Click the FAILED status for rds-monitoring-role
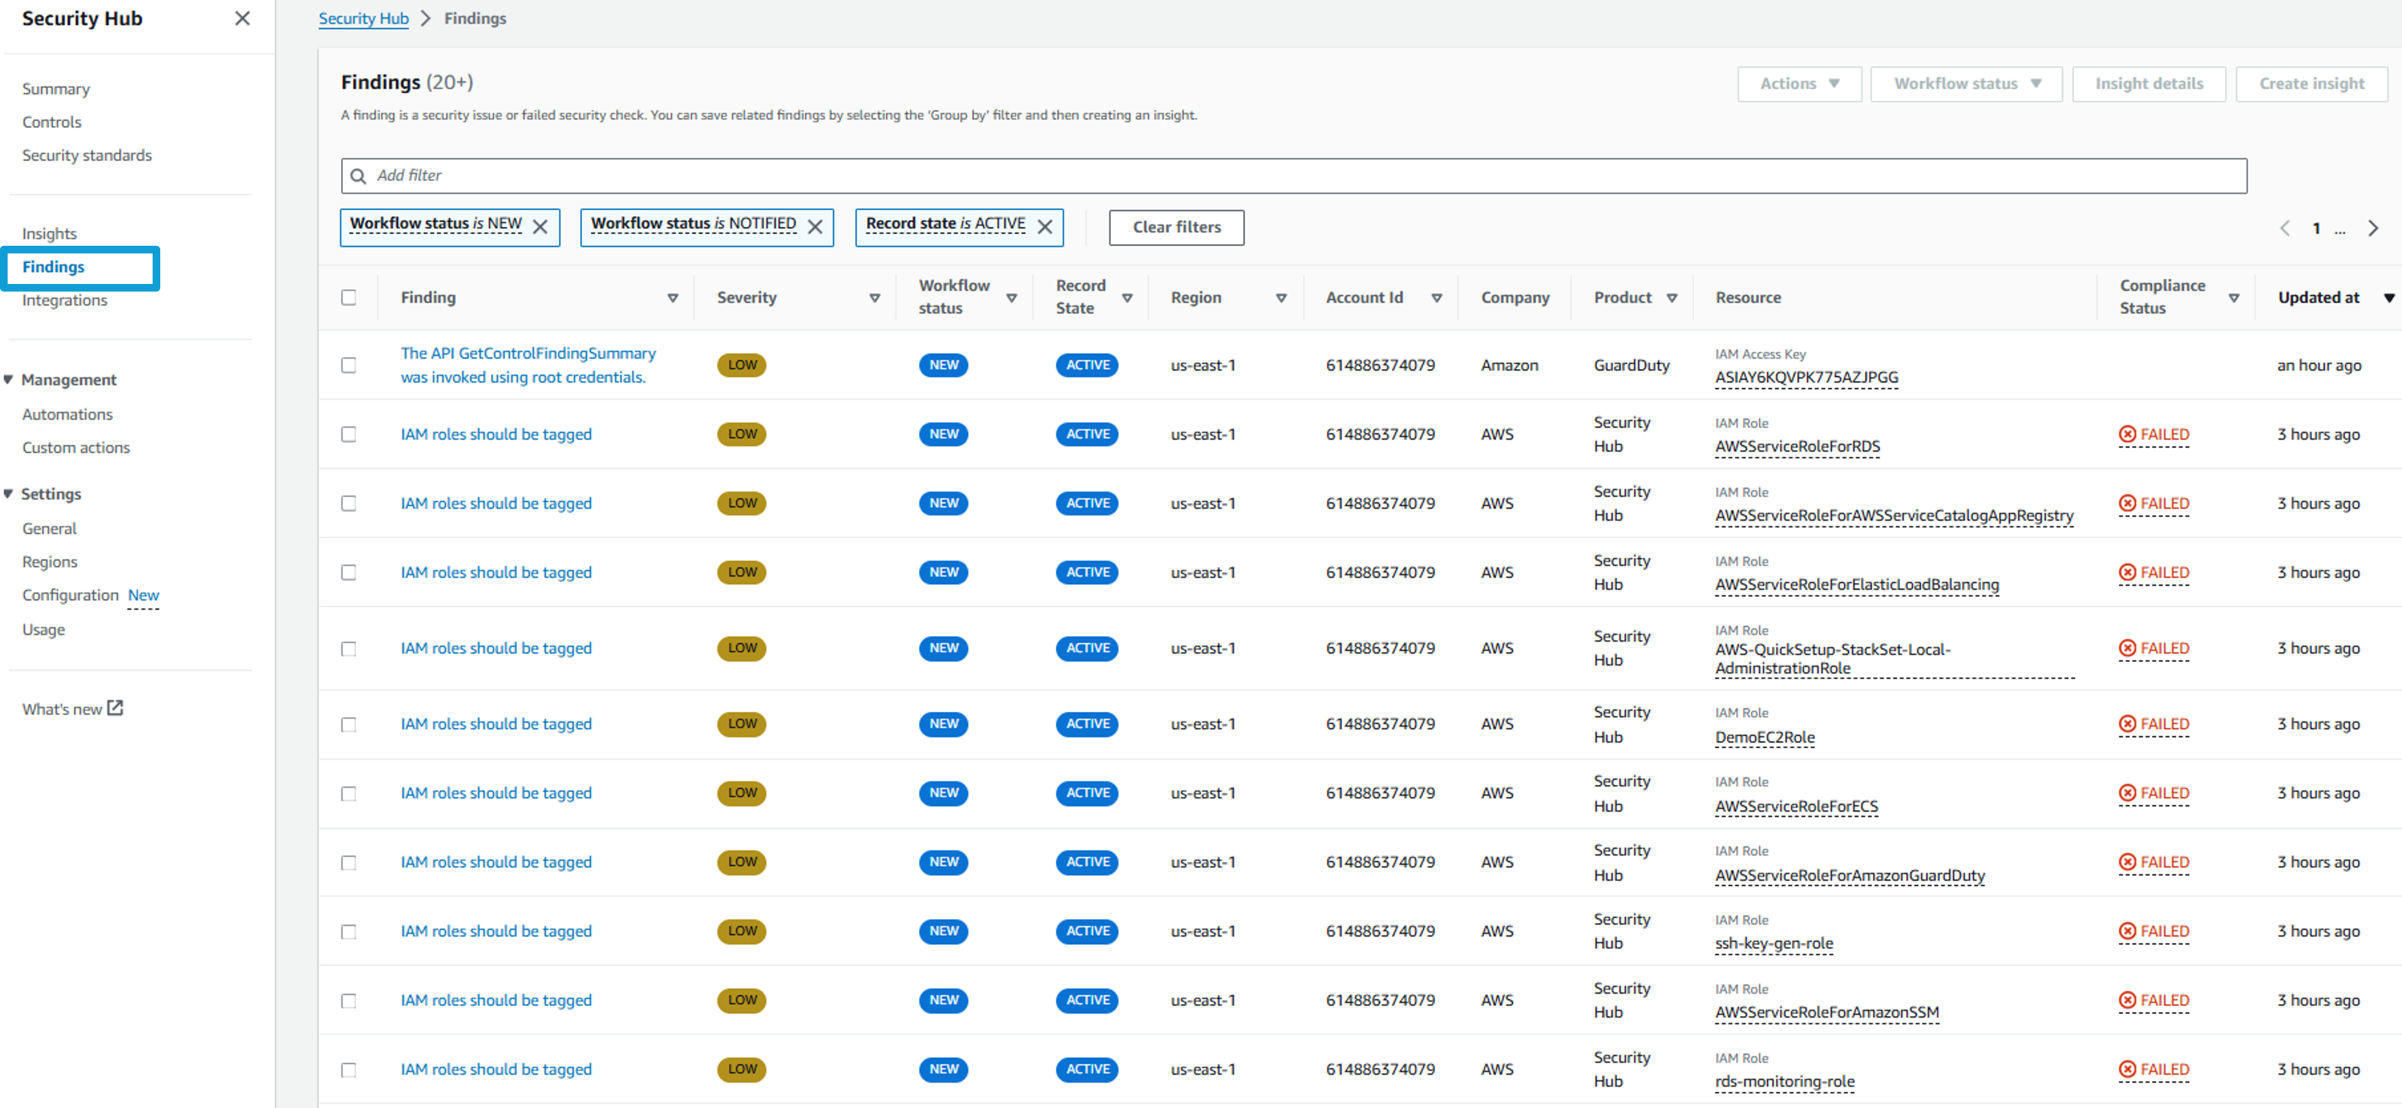 [2154, 1069]
